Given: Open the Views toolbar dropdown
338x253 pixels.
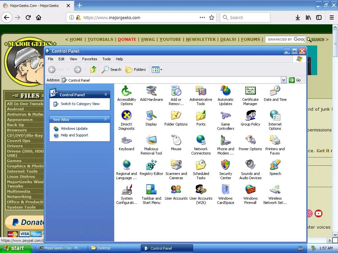Looking at the screenshot, I should [x=157, y=70].
